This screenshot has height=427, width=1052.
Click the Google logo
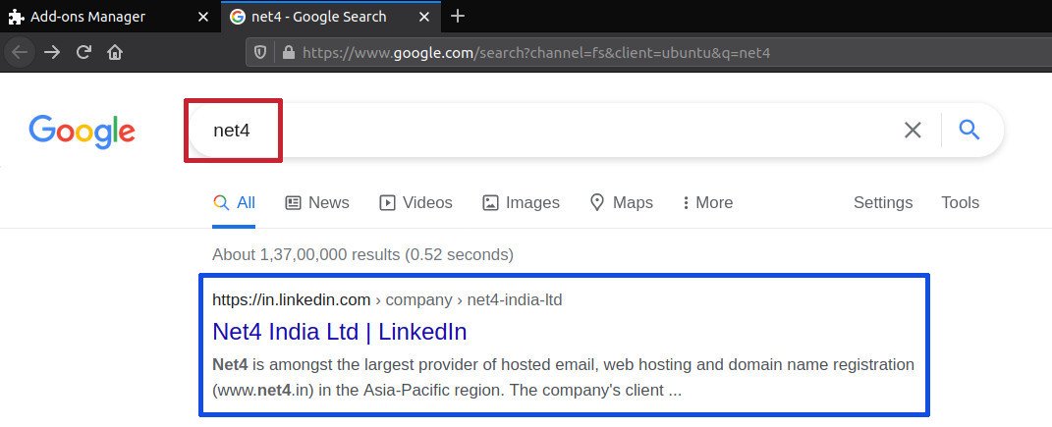(82, 132)
